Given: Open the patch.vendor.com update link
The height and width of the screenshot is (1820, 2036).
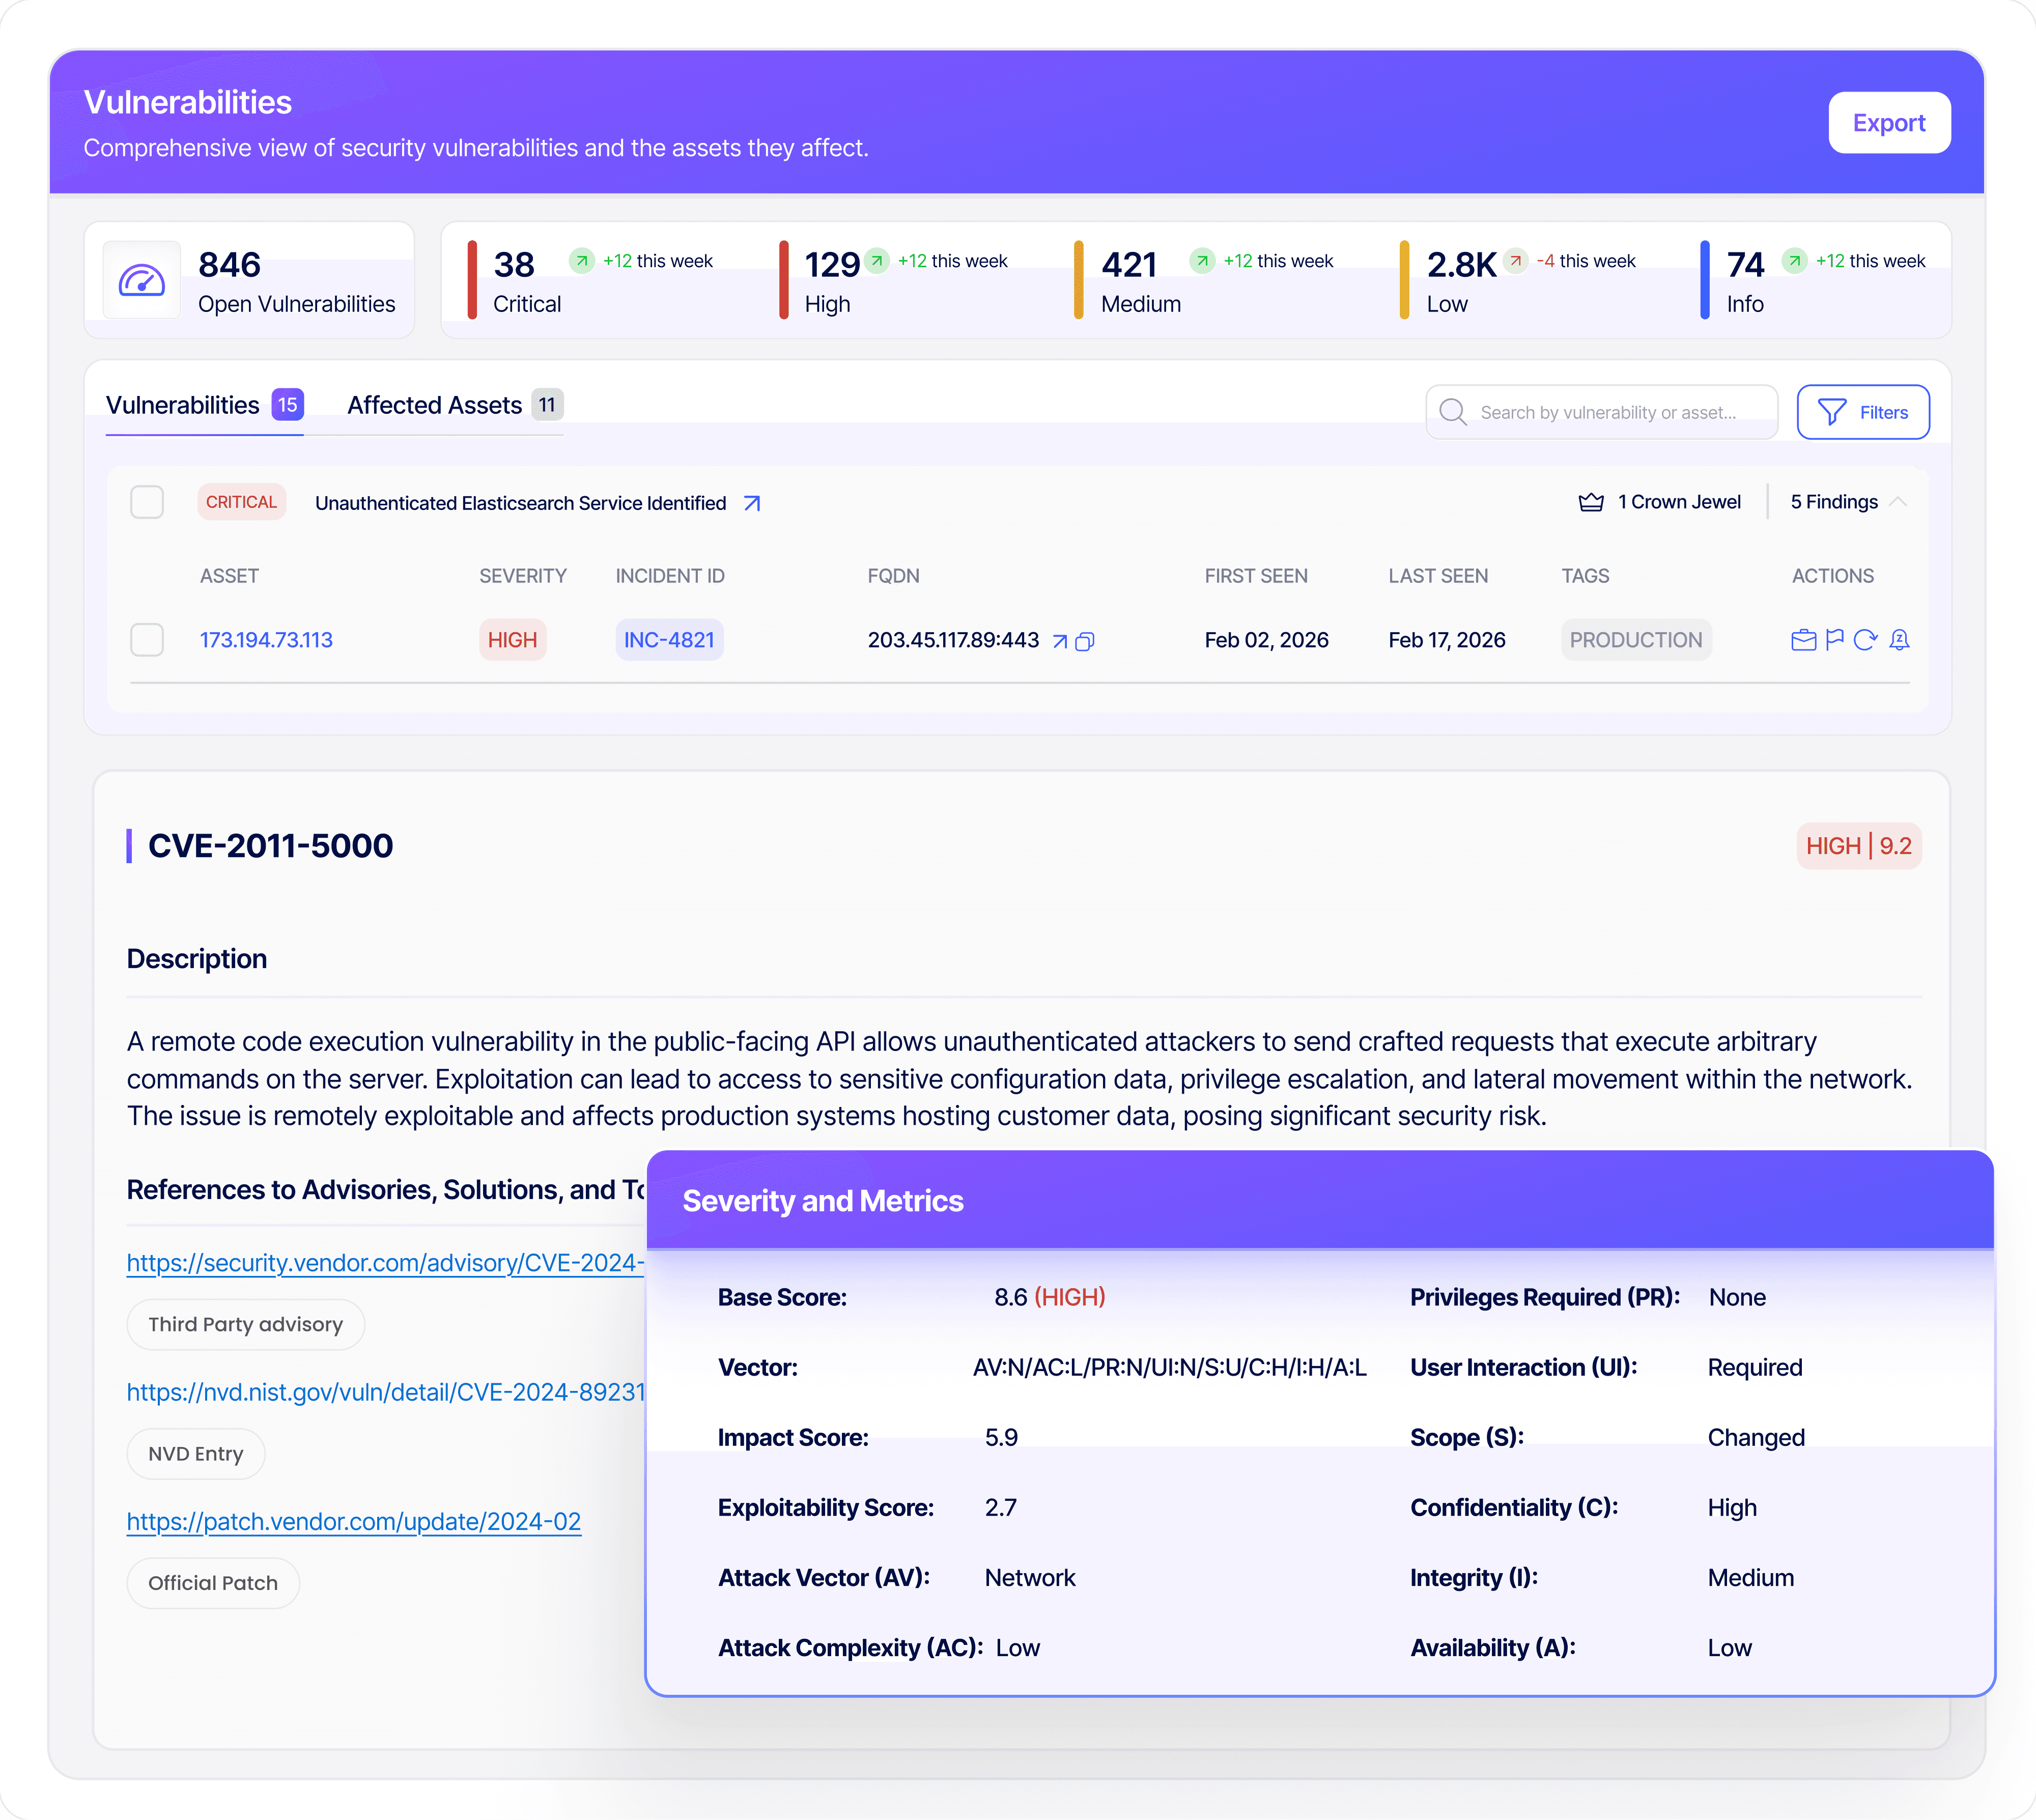Looking at the screenshot, I should pyautogui.click(x=354, y=1521).
